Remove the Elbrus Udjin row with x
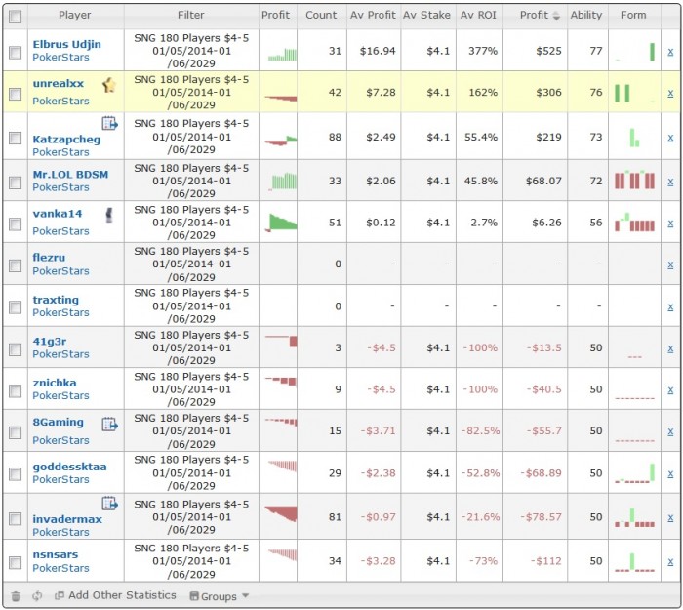 pyautogui.click(x=670, y=52)
